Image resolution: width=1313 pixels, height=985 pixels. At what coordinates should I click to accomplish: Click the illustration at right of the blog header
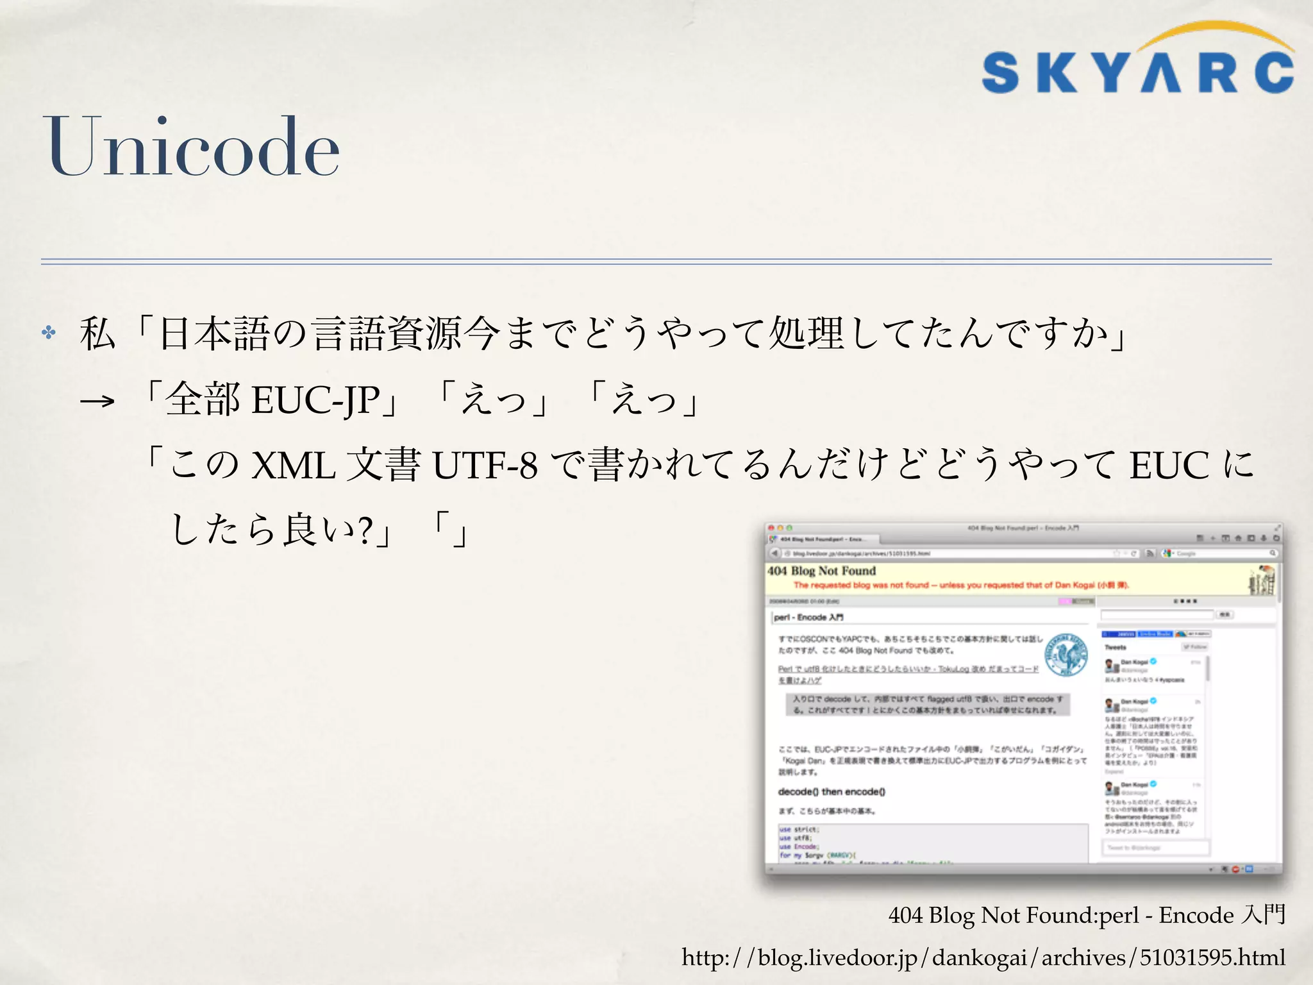[1262, 580]
